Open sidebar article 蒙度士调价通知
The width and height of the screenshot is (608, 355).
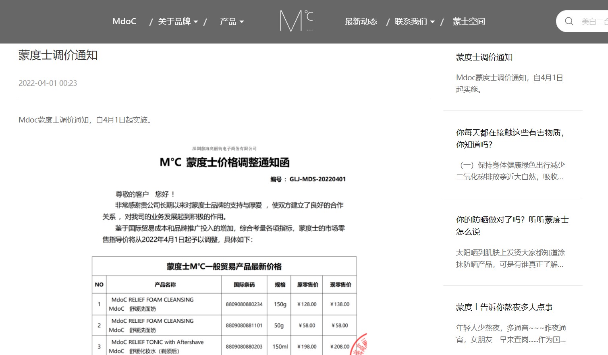484,57
